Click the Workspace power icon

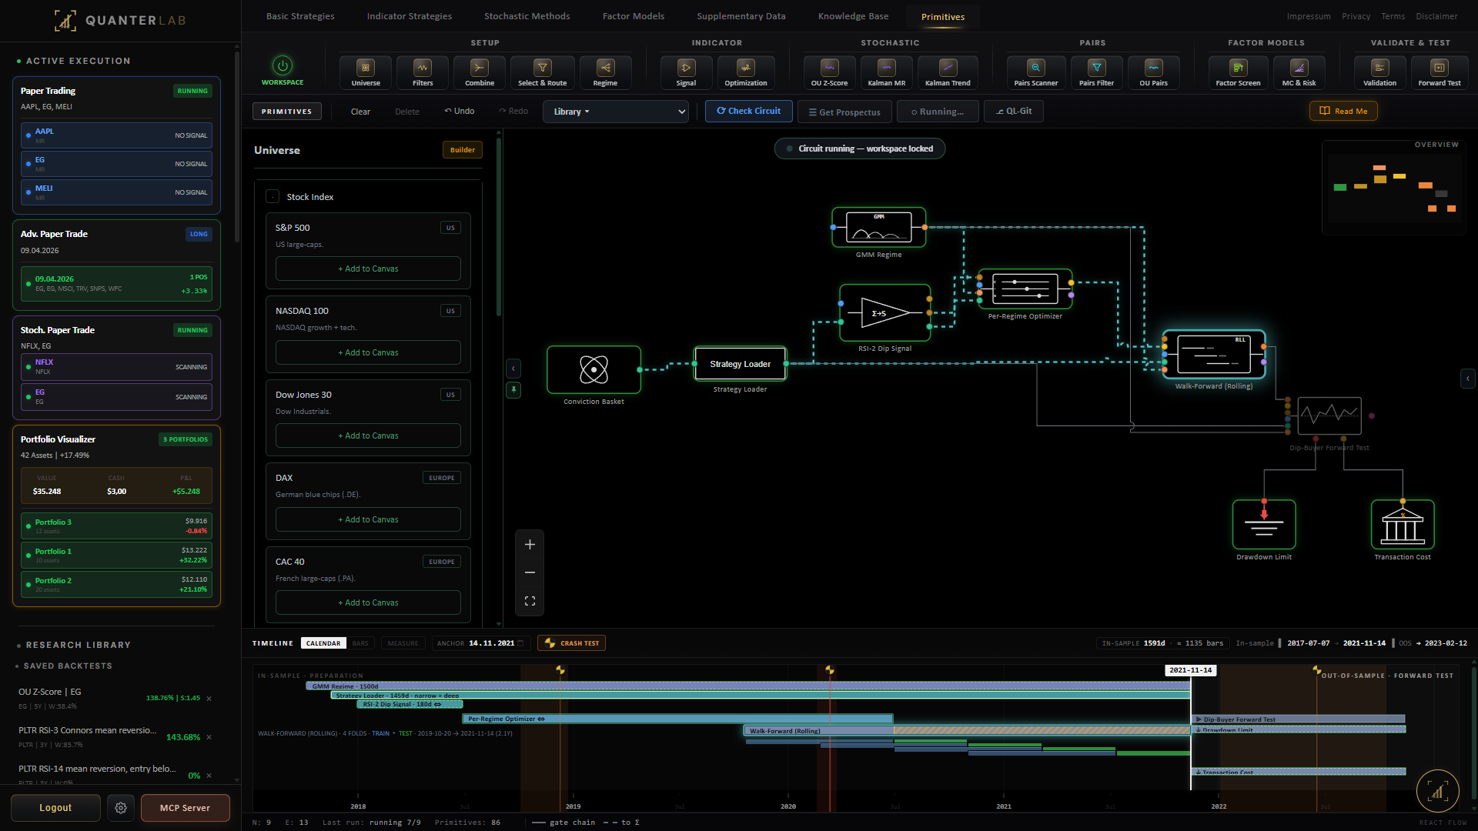pos(283,66)
